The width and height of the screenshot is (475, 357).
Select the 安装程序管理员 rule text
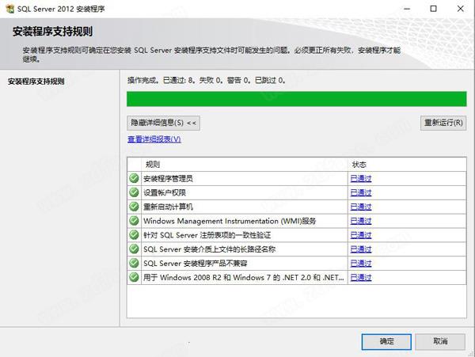click(x=168, y=178)
